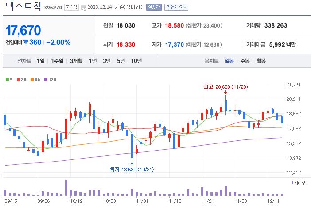Click the low price value 17,370
311x214 pixels.
[175, 44]
